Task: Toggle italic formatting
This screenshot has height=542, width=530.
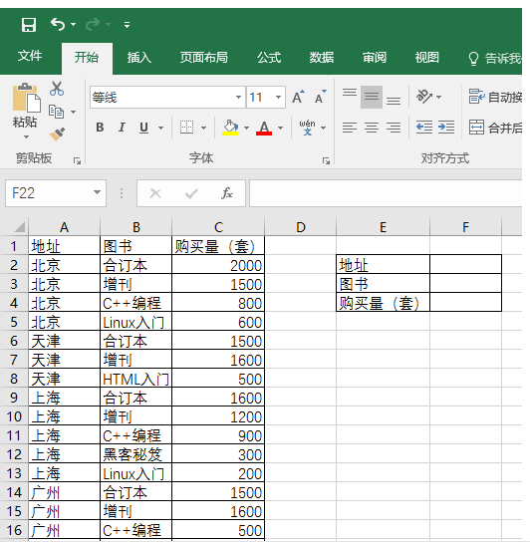Action: coord(122,128)
